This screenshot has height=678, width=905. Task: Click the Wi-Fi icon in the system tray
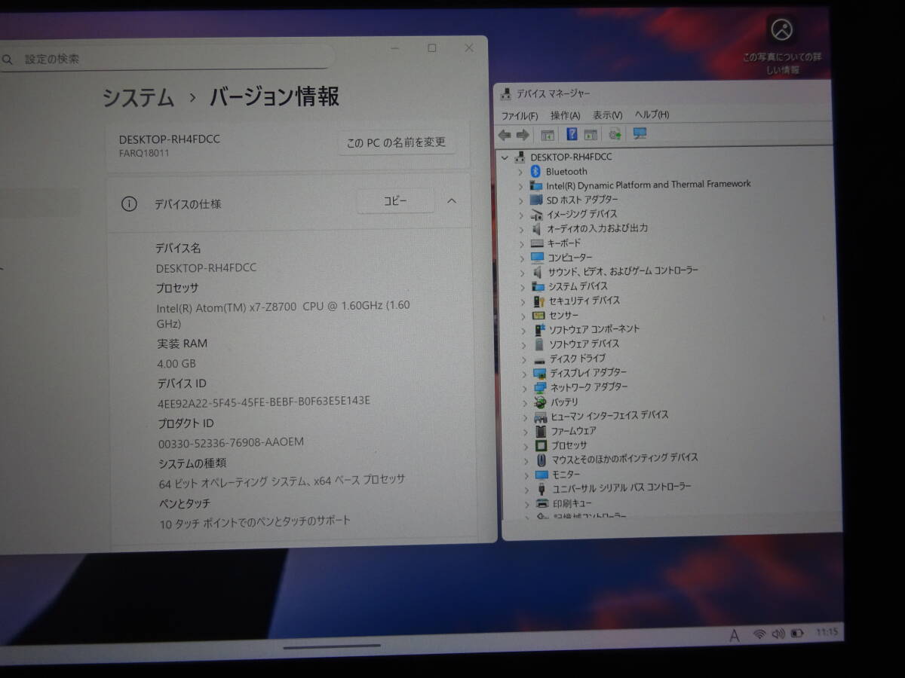click(x=759, y=634)
